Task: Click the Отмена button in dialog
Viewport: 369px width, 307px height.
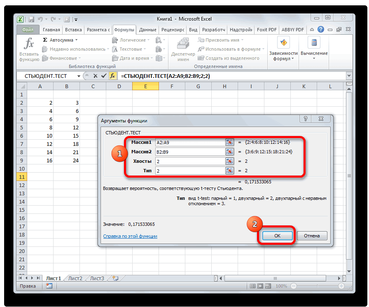Action: pos(312,236)
